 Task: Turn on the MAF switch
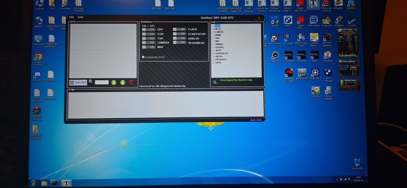click(x=149, y=47)
